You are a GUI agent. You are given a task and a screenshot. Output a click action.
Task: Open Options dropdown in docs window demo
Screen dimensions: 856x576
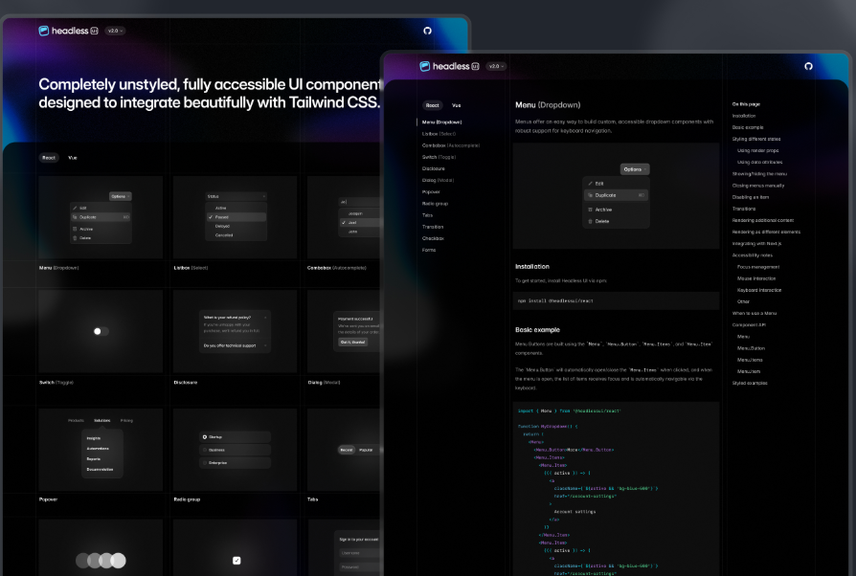[x=635, y=169]
